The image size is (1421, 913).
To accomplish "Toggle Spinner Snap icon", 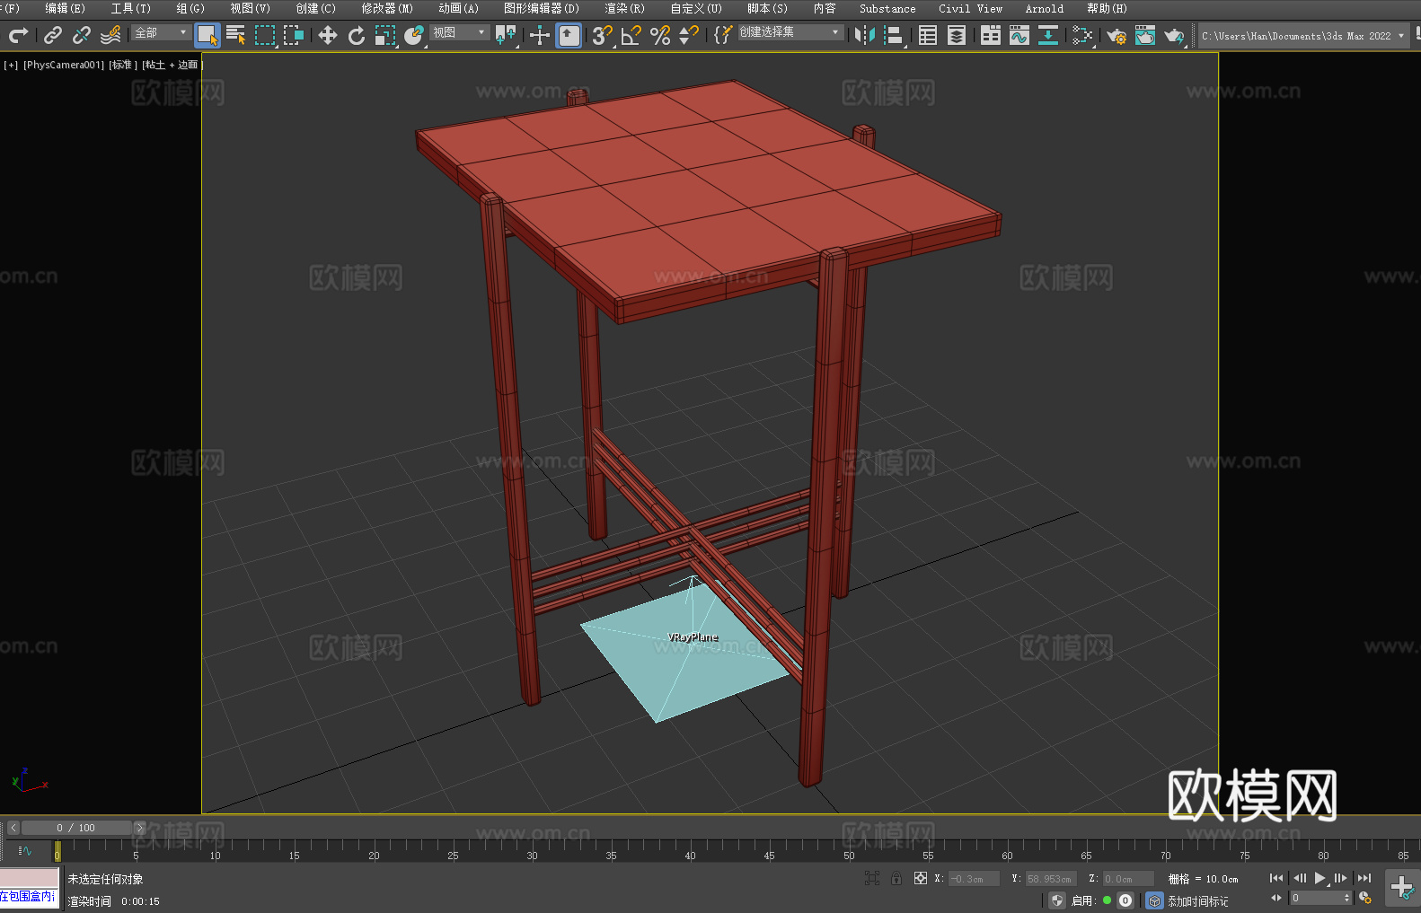I will pyautogui.click(x=689, y=35).
